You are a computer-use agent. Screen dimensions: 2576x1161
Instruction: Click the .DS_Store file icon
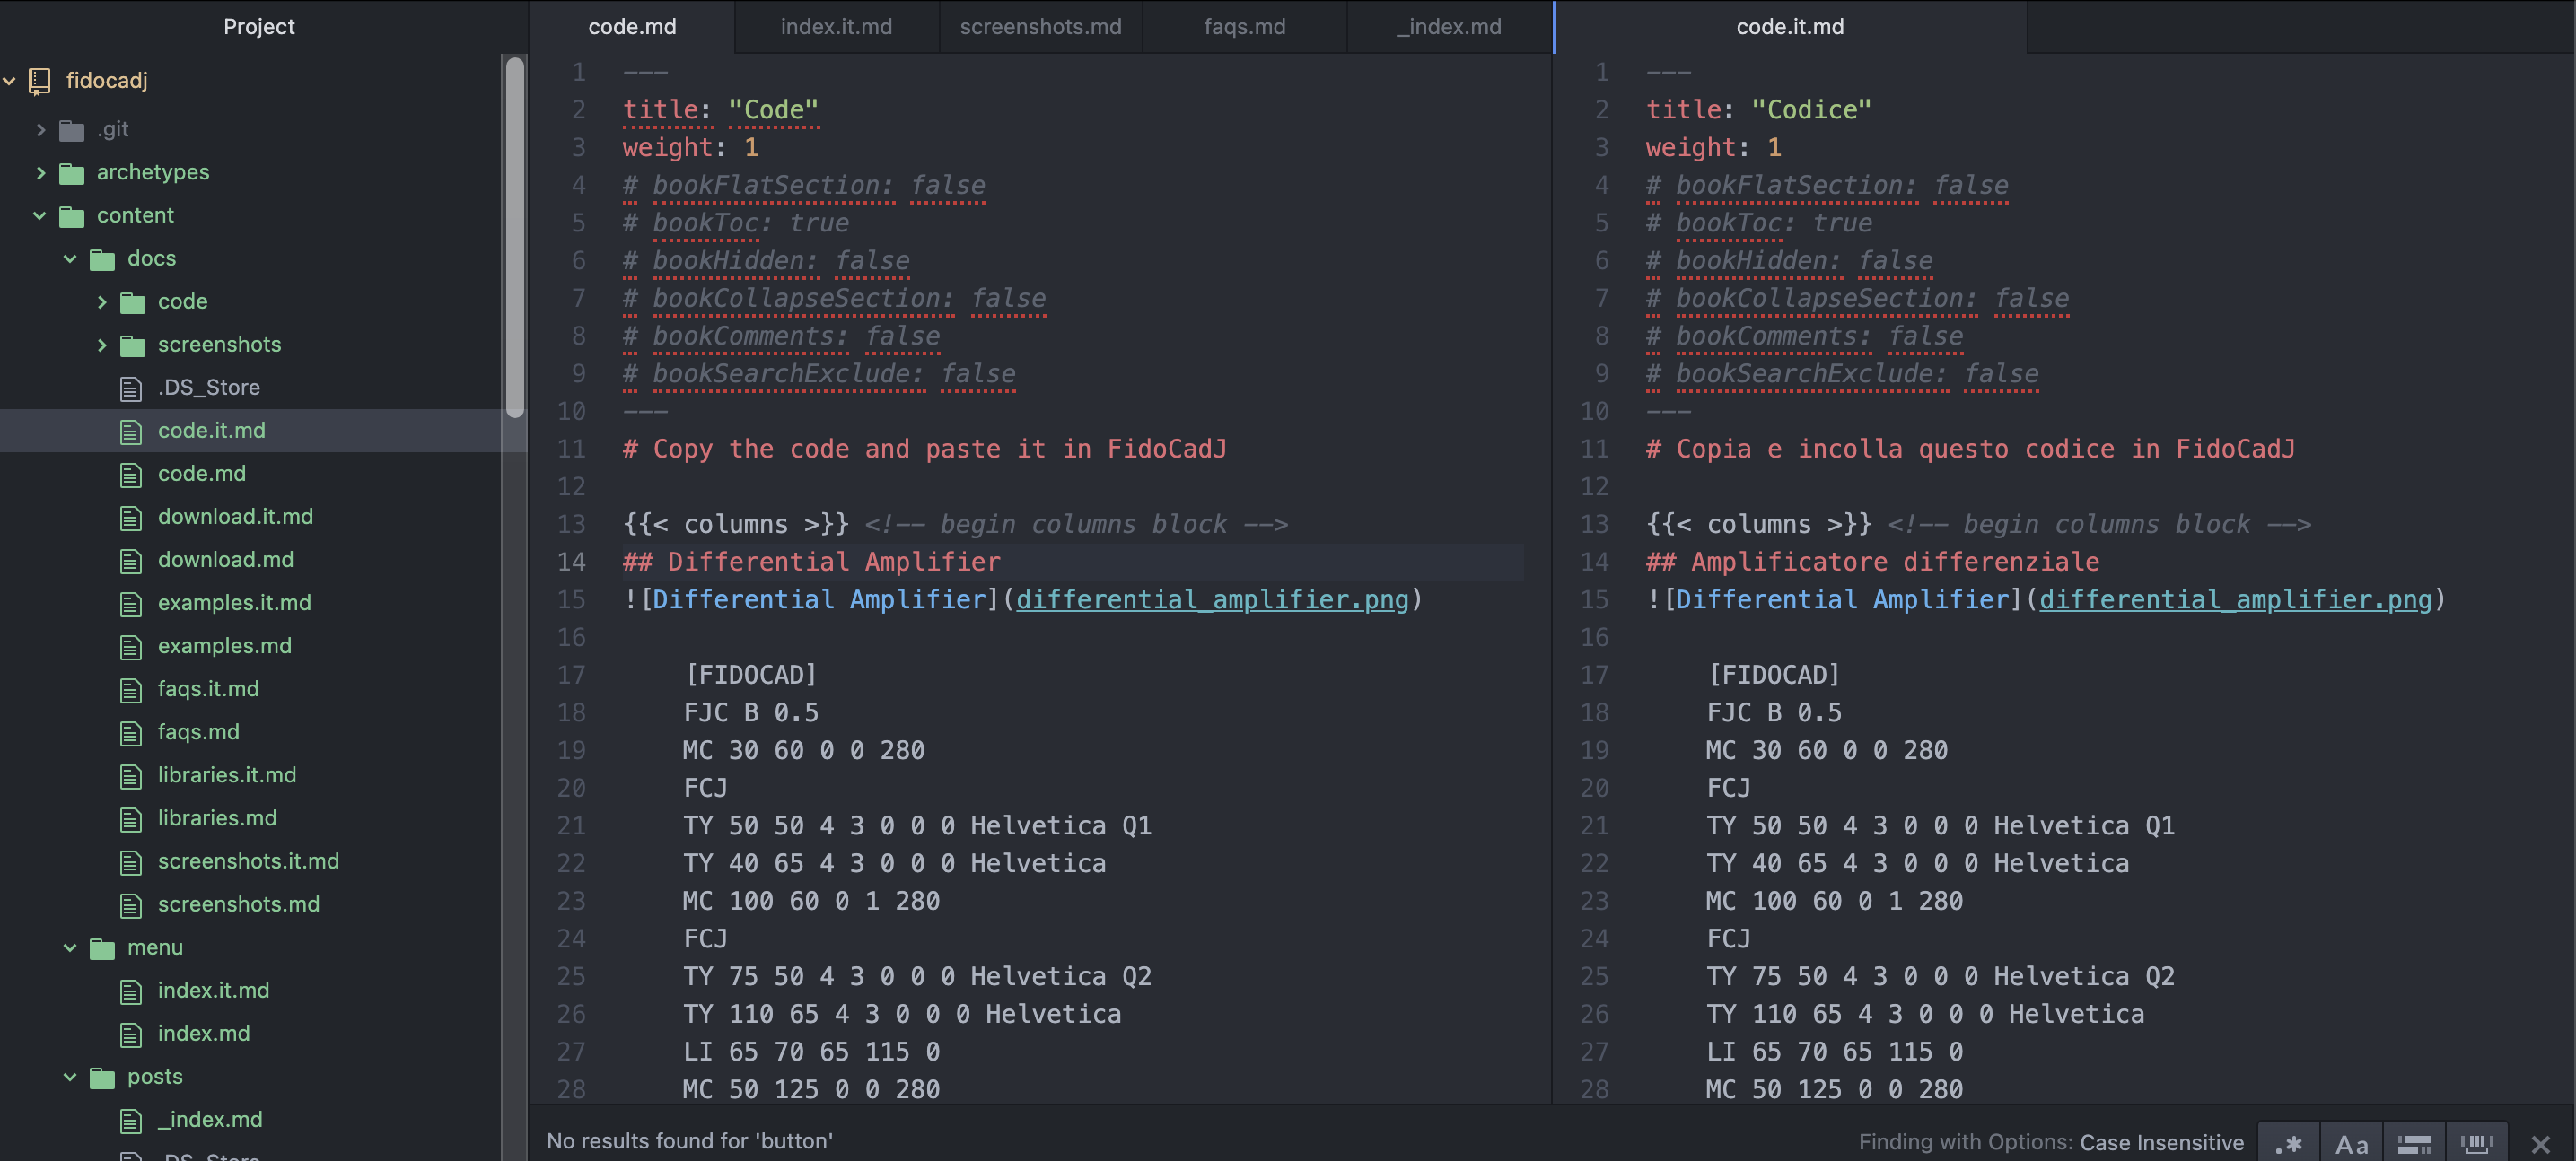coord(131,388)
